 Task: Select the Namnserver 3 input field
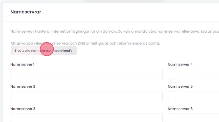tap(86, 118)
